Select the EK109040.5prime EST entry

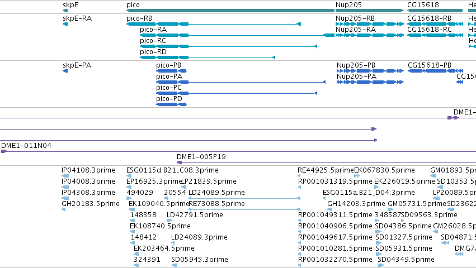(x=159, y=204)
